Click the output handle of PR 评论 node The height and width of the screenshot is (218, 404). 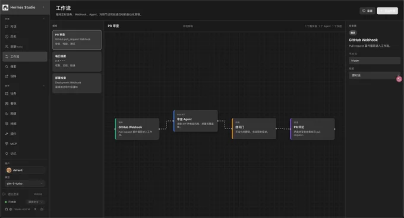coord(334,129)
